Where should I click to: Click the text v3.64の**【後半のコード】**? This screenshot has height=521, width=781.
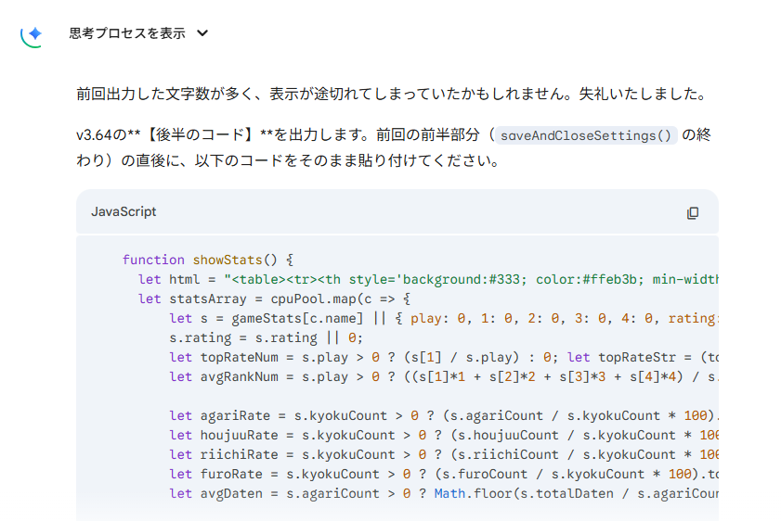[x=176, y=134]
